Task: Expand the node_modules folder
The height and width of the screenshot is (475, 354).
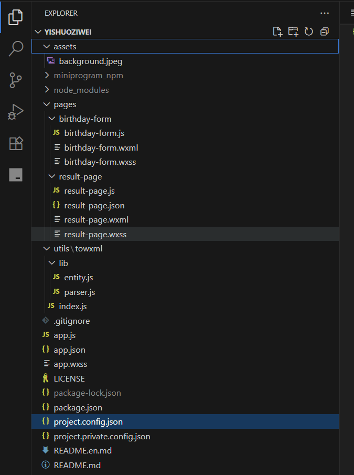Action: [81, 90]
